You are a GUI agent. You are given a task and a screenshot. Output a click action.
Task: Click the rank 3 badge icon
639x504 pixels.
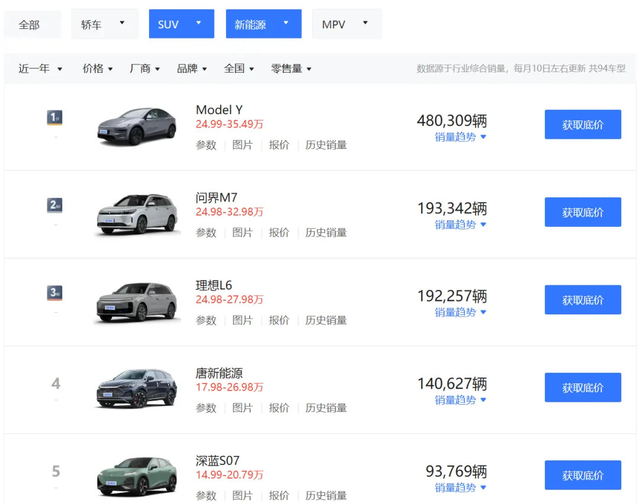54,292
